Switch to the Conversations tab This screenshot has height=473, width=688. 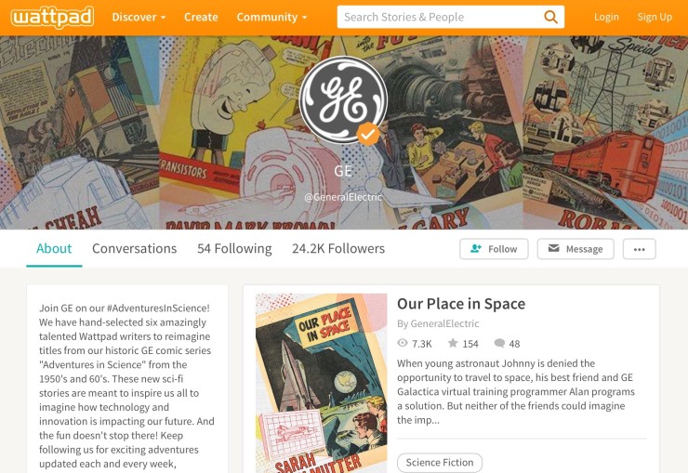coord(134,248)
